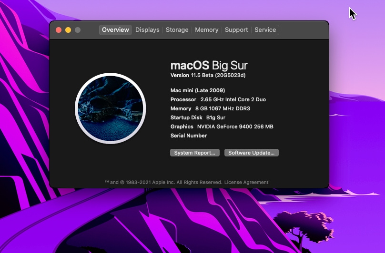This screenshot has width=385, height=253.
Task: Click the Graphics NVIDIA GeForce 9400 line
Action: coord(222,127)
